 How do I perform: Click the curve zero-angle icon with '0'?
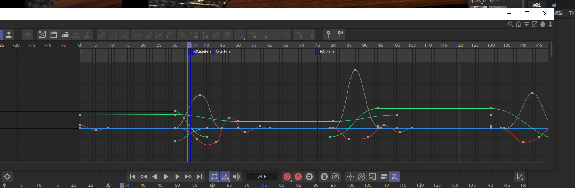click(299, 34)
